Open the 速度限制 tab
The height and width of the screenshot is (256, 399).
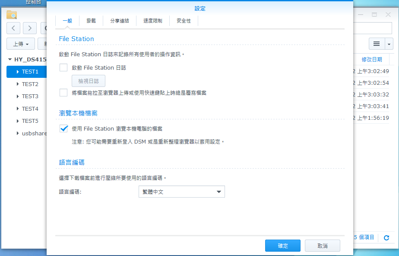coord(153,21)
